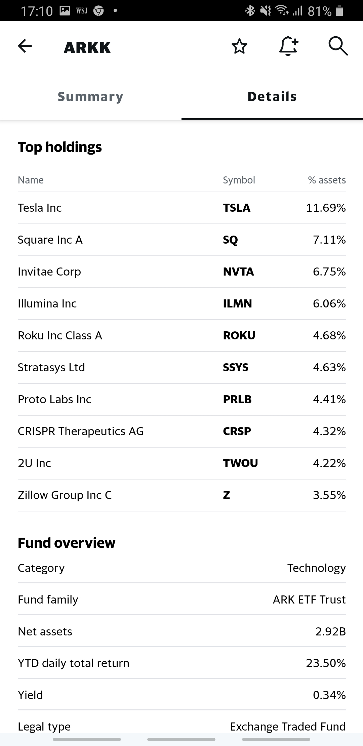Add ARKK to watchlist with star icon
Image resolution: width=363 pixels, height=746 pixels.
(x=239, y=46)
